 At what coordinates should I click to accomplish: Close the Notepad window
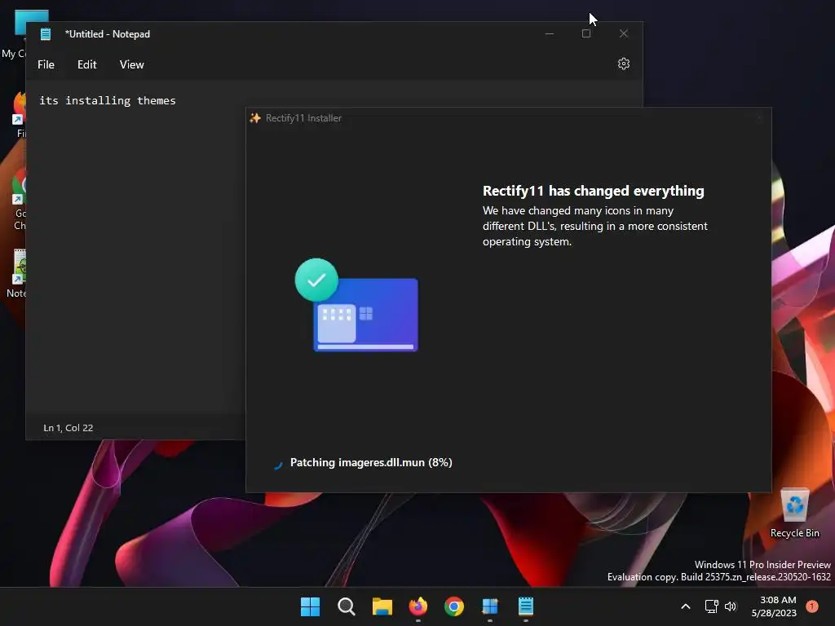[x=624, y=33]
